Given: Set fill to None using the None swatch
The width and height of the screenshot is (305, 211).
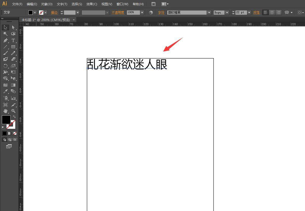Looking at the screenshot, I should tap(15, 133).
